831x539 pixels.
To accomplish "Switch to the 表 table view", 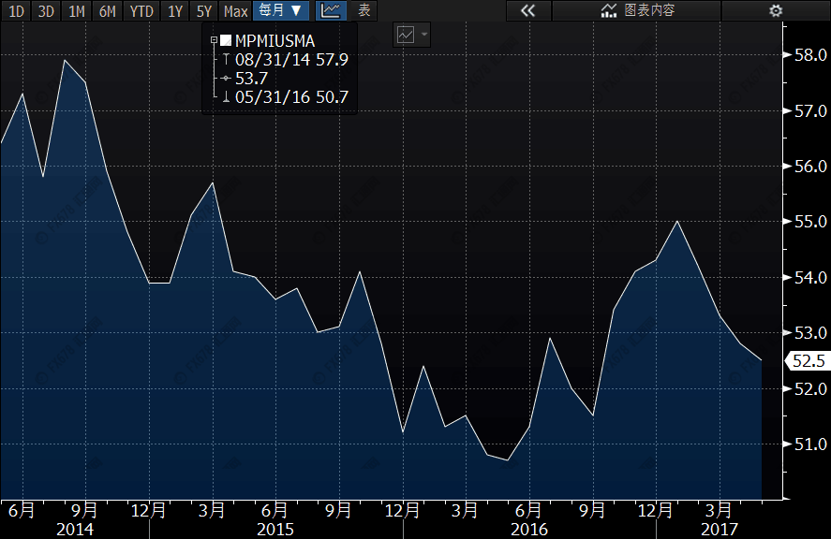I will pyautogui.click(x=364, y=11).
